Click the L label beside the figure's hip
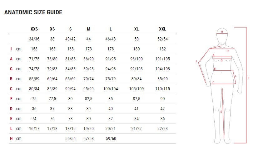This screenshot has height=150, width=258. tap(236, 76)
